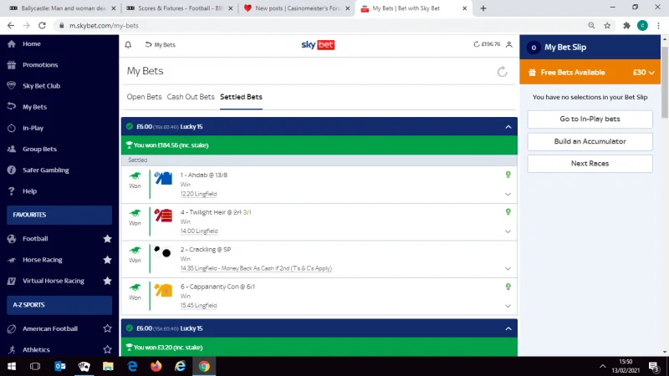Click the My Bet Slip counter badge
This screenshot has width=669, height=376.
(534, 48)
